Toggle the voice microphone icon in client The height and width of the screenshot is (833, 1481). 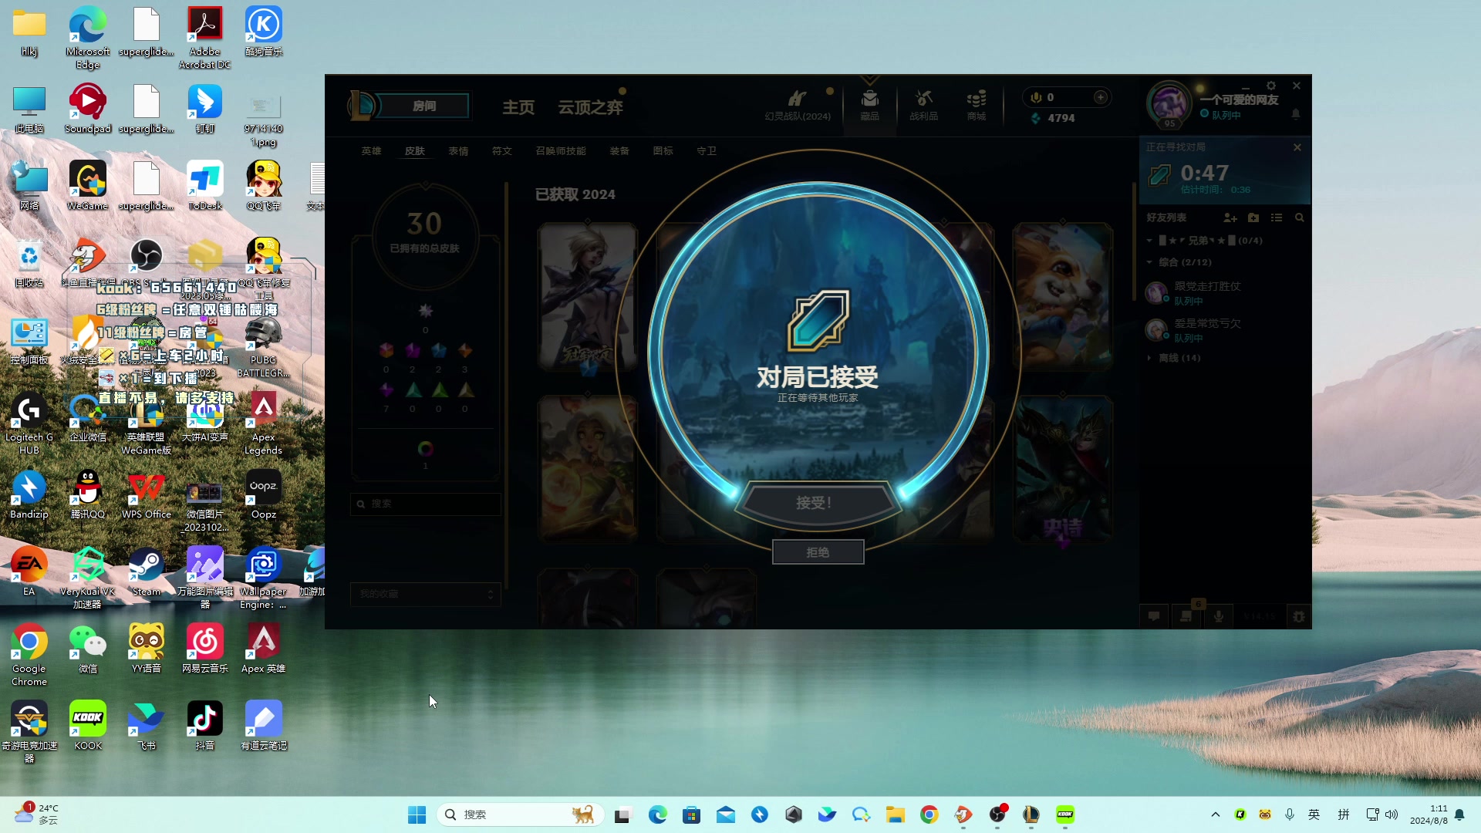coord(1219,616)
